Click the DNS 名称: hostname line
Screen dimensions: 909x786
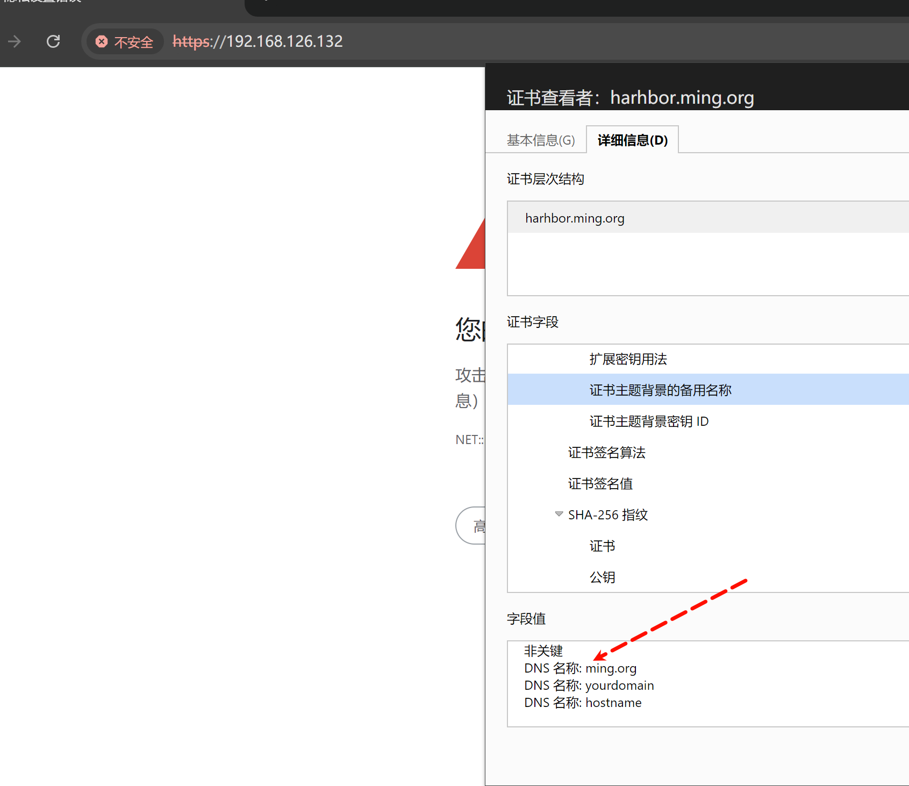click(583, 703)
